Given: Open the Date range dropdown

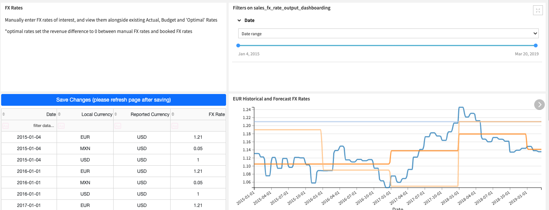Looking at the screenshot, I should tap(388, 34).
